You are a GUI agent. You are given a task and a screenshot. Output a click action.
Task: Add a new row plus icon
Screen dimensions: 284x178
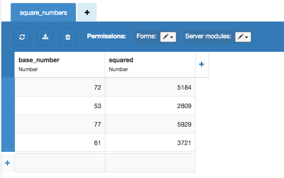(x=7, y=163)
